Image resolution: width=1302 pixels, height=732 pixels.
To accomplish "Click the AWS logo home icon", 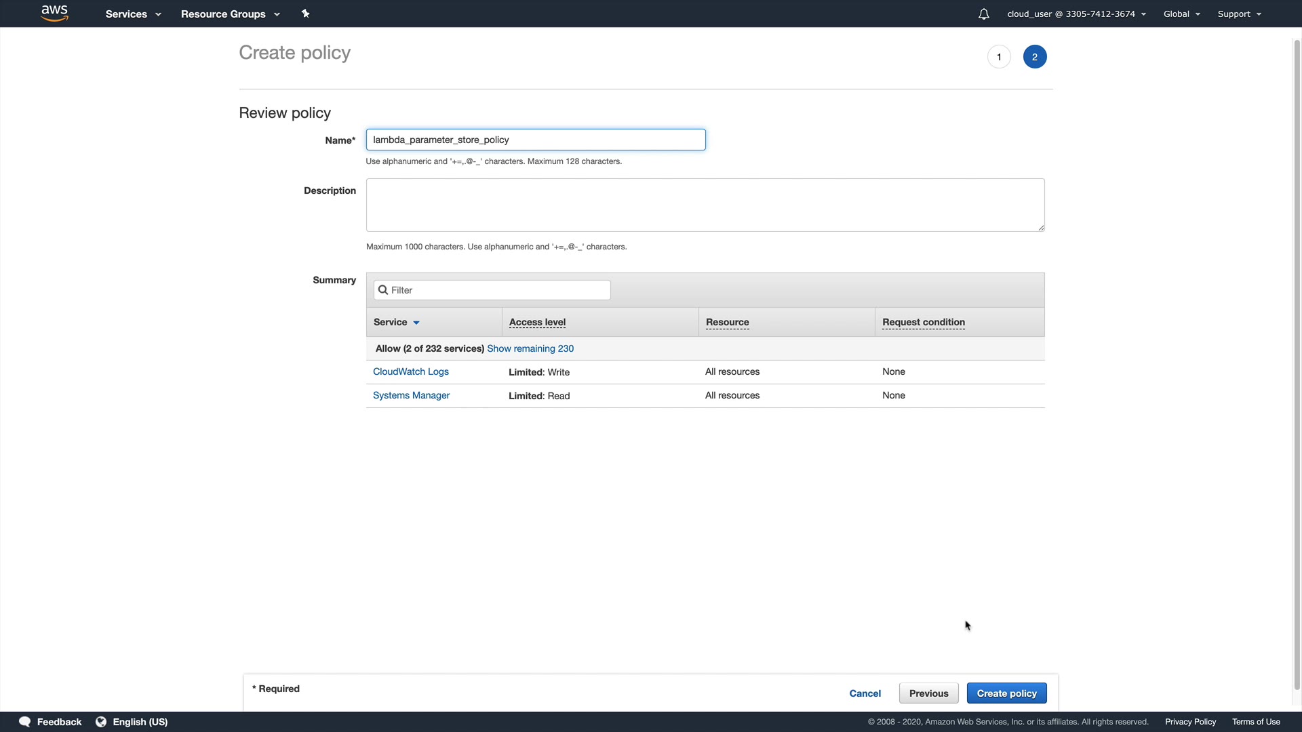I will (54, 14).
